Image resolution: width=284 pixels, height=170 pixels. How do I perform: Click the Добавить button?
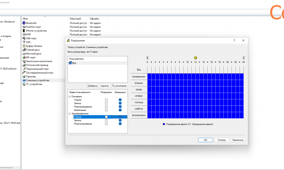coord(92,85)
